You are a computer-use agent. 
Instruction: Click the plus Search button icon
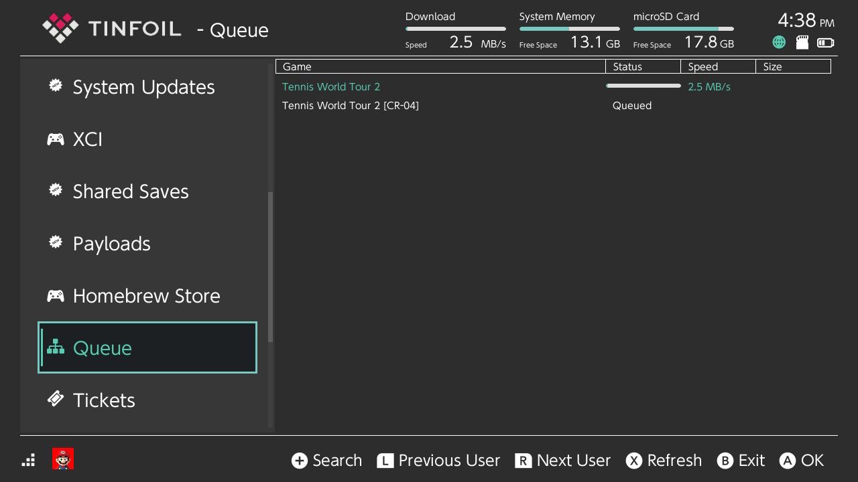[x=299, y=461]
